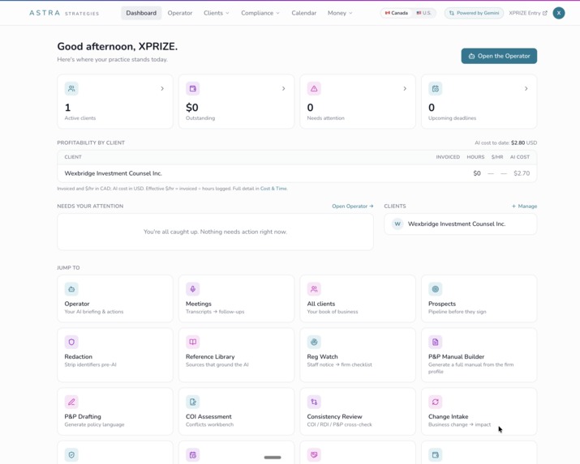Click the CLIENT column header

tap(73, 157)
